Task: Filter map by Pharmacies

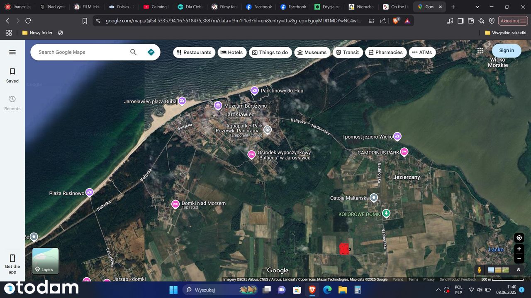Action: [x=386, y=52]
